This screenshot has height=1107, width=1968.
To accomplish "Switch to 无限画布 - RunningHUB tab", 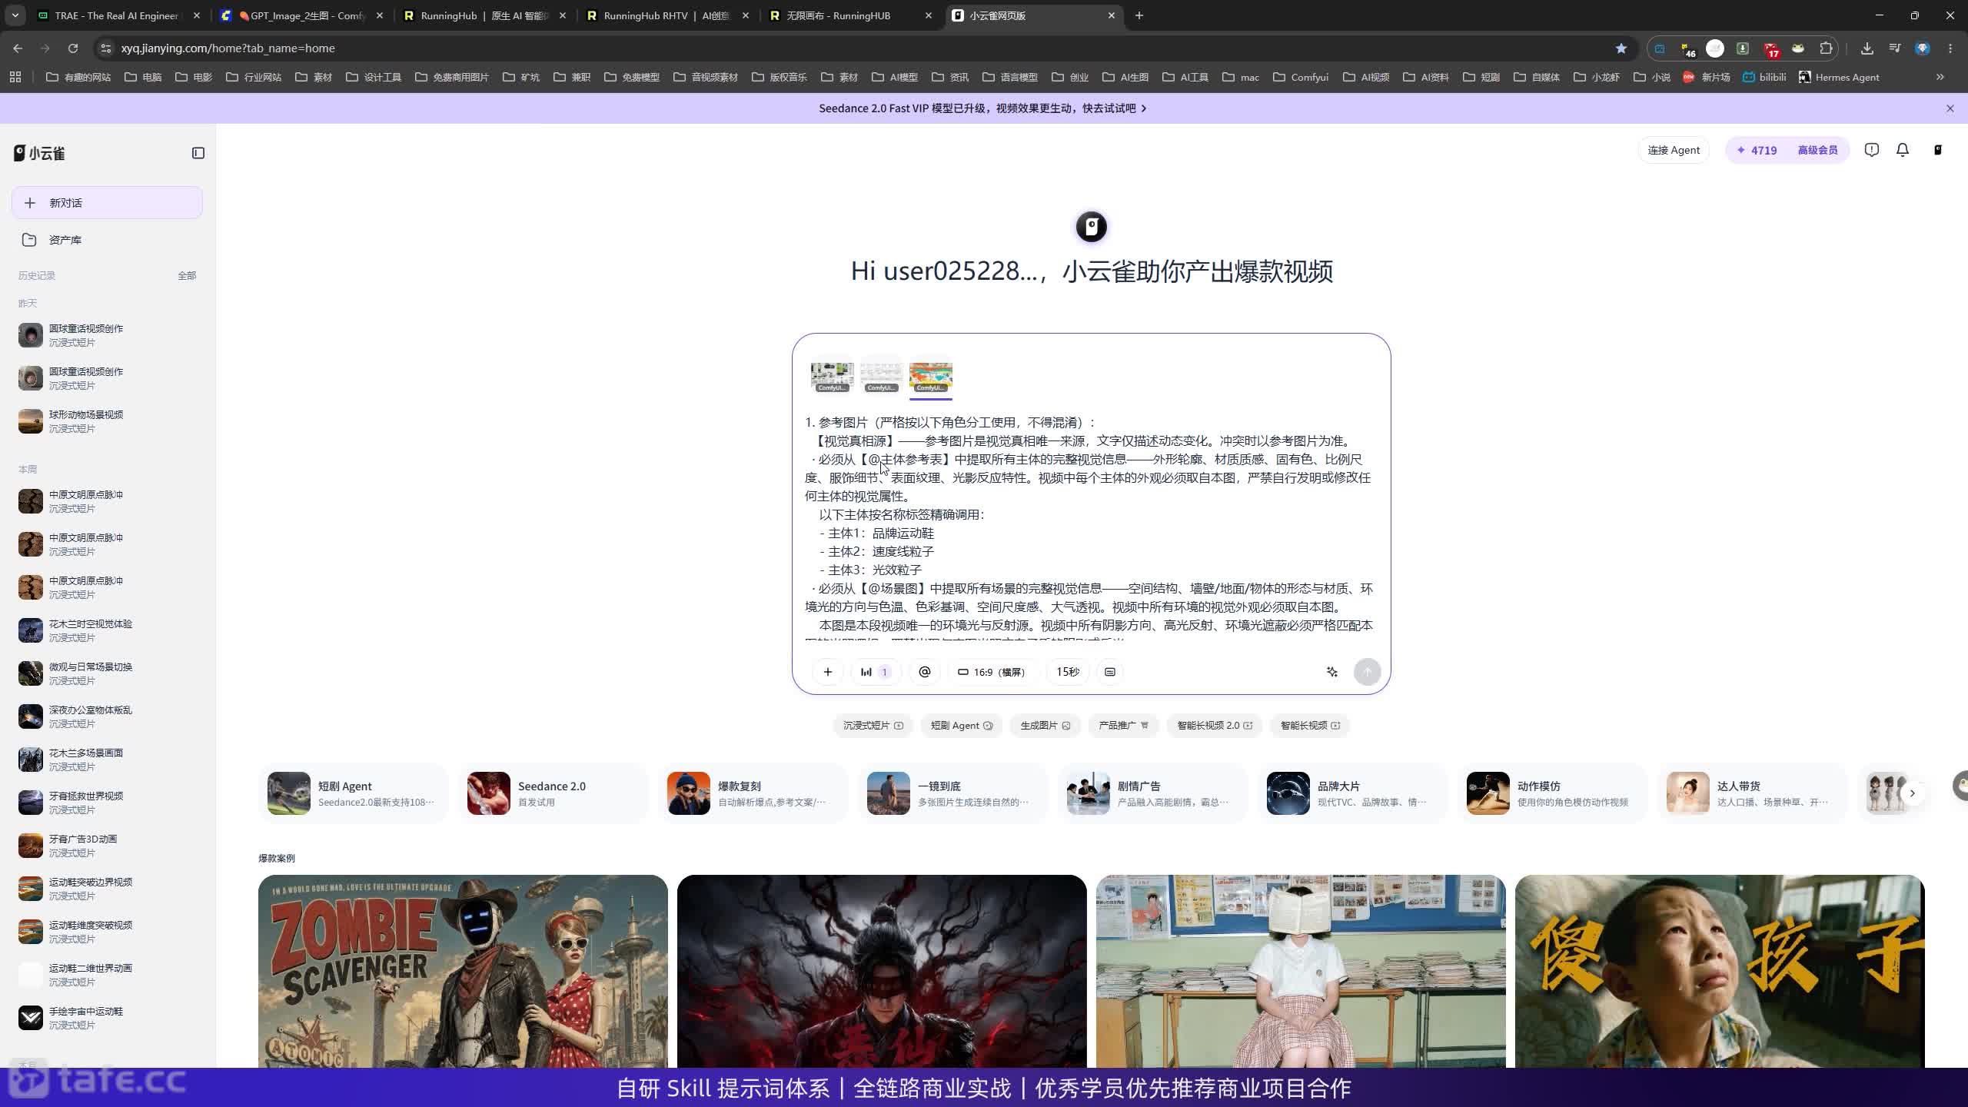I will [852, 15].
